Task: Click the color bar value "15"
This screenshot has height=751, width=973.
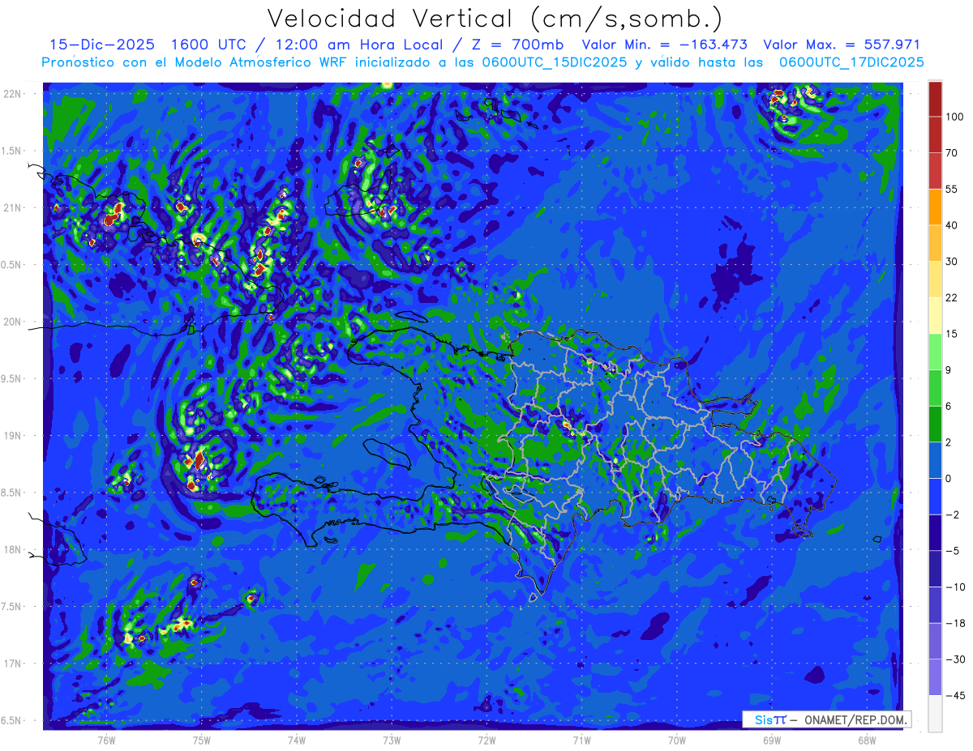Action: (952, 334)
